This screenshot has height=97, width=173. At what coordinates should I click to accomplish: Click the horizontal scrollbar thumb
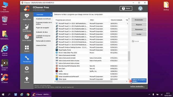pos(84,81)
